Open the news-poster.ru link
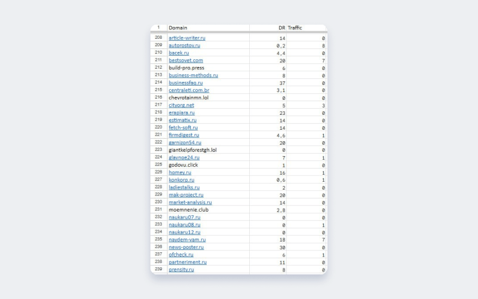 click(186, 247)
